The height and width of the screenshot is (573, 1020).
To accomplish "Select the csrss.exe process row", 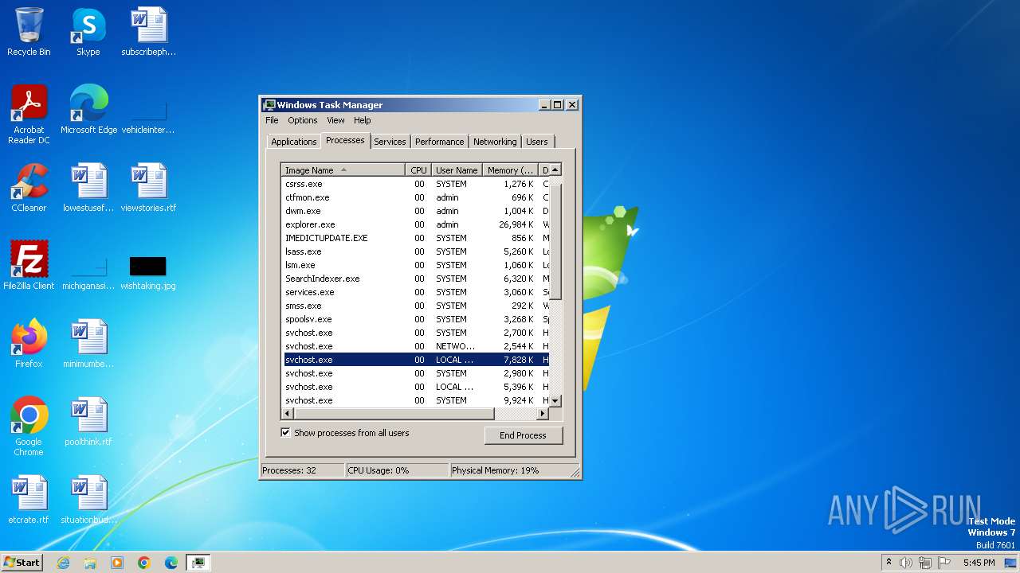I will pyautogui.click(x=415, y=184).
